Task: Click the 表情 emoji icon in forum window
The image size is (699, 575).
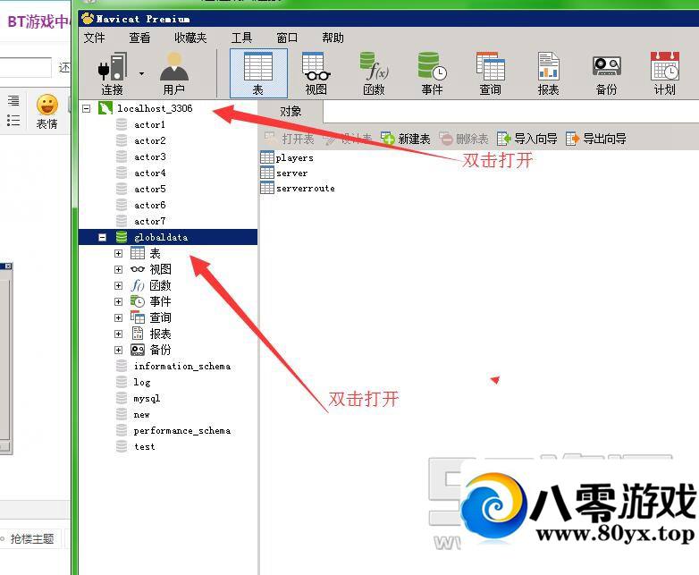Action: tap(46, 106)
